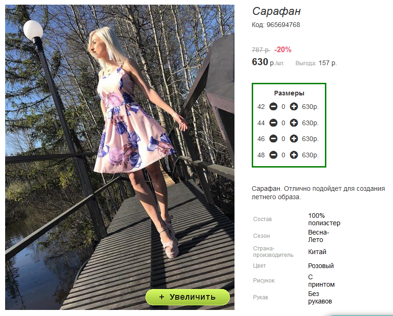Click the Китай country value
Viewport: 393px width, 316px height.
tap(317, 252)
